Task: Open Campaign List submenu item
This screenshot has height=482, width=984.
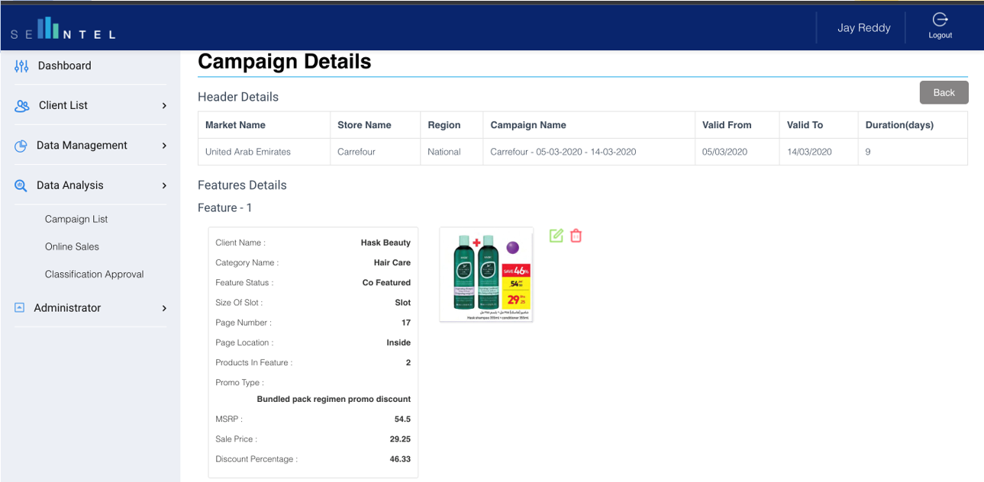Action: pyautogui.click(x=76, y=219)
